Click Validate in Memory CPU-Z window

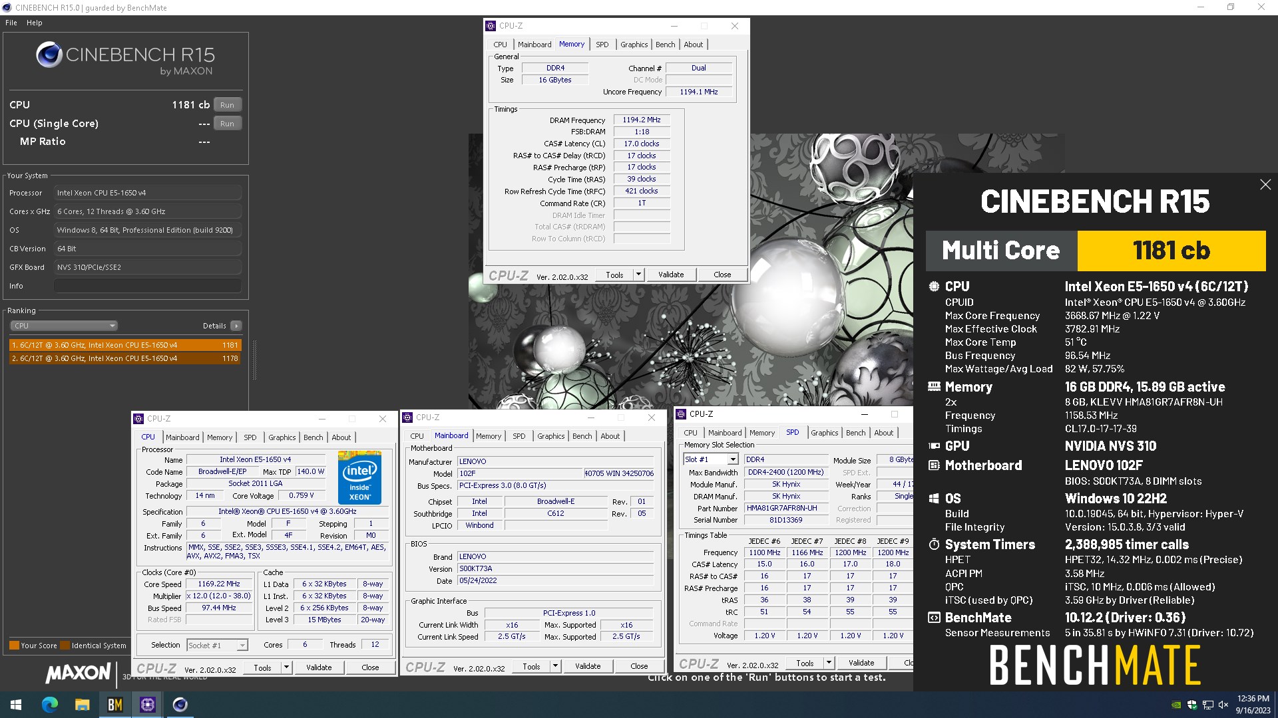671,275
